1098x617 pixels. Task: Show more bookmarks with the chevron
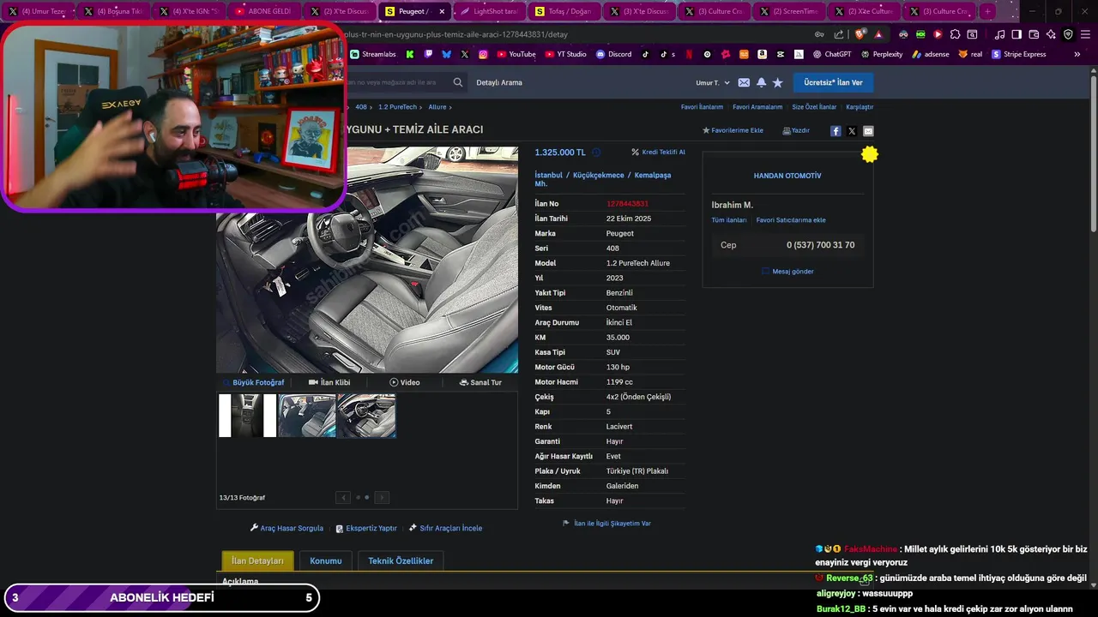click(x=1077, y=54)
